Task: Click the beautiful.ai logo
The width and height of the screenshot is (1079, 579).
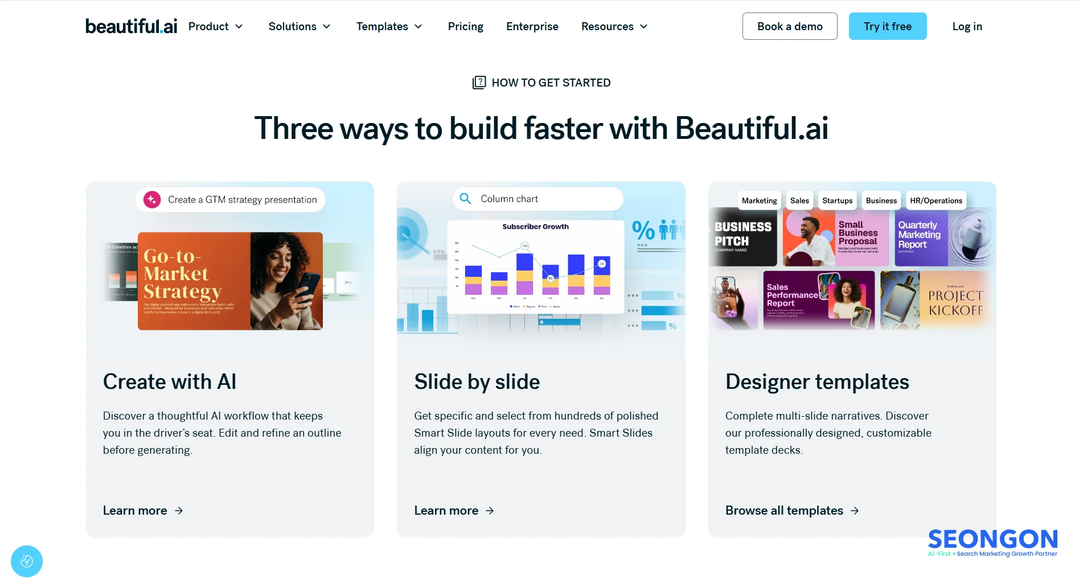Action: 132,26
